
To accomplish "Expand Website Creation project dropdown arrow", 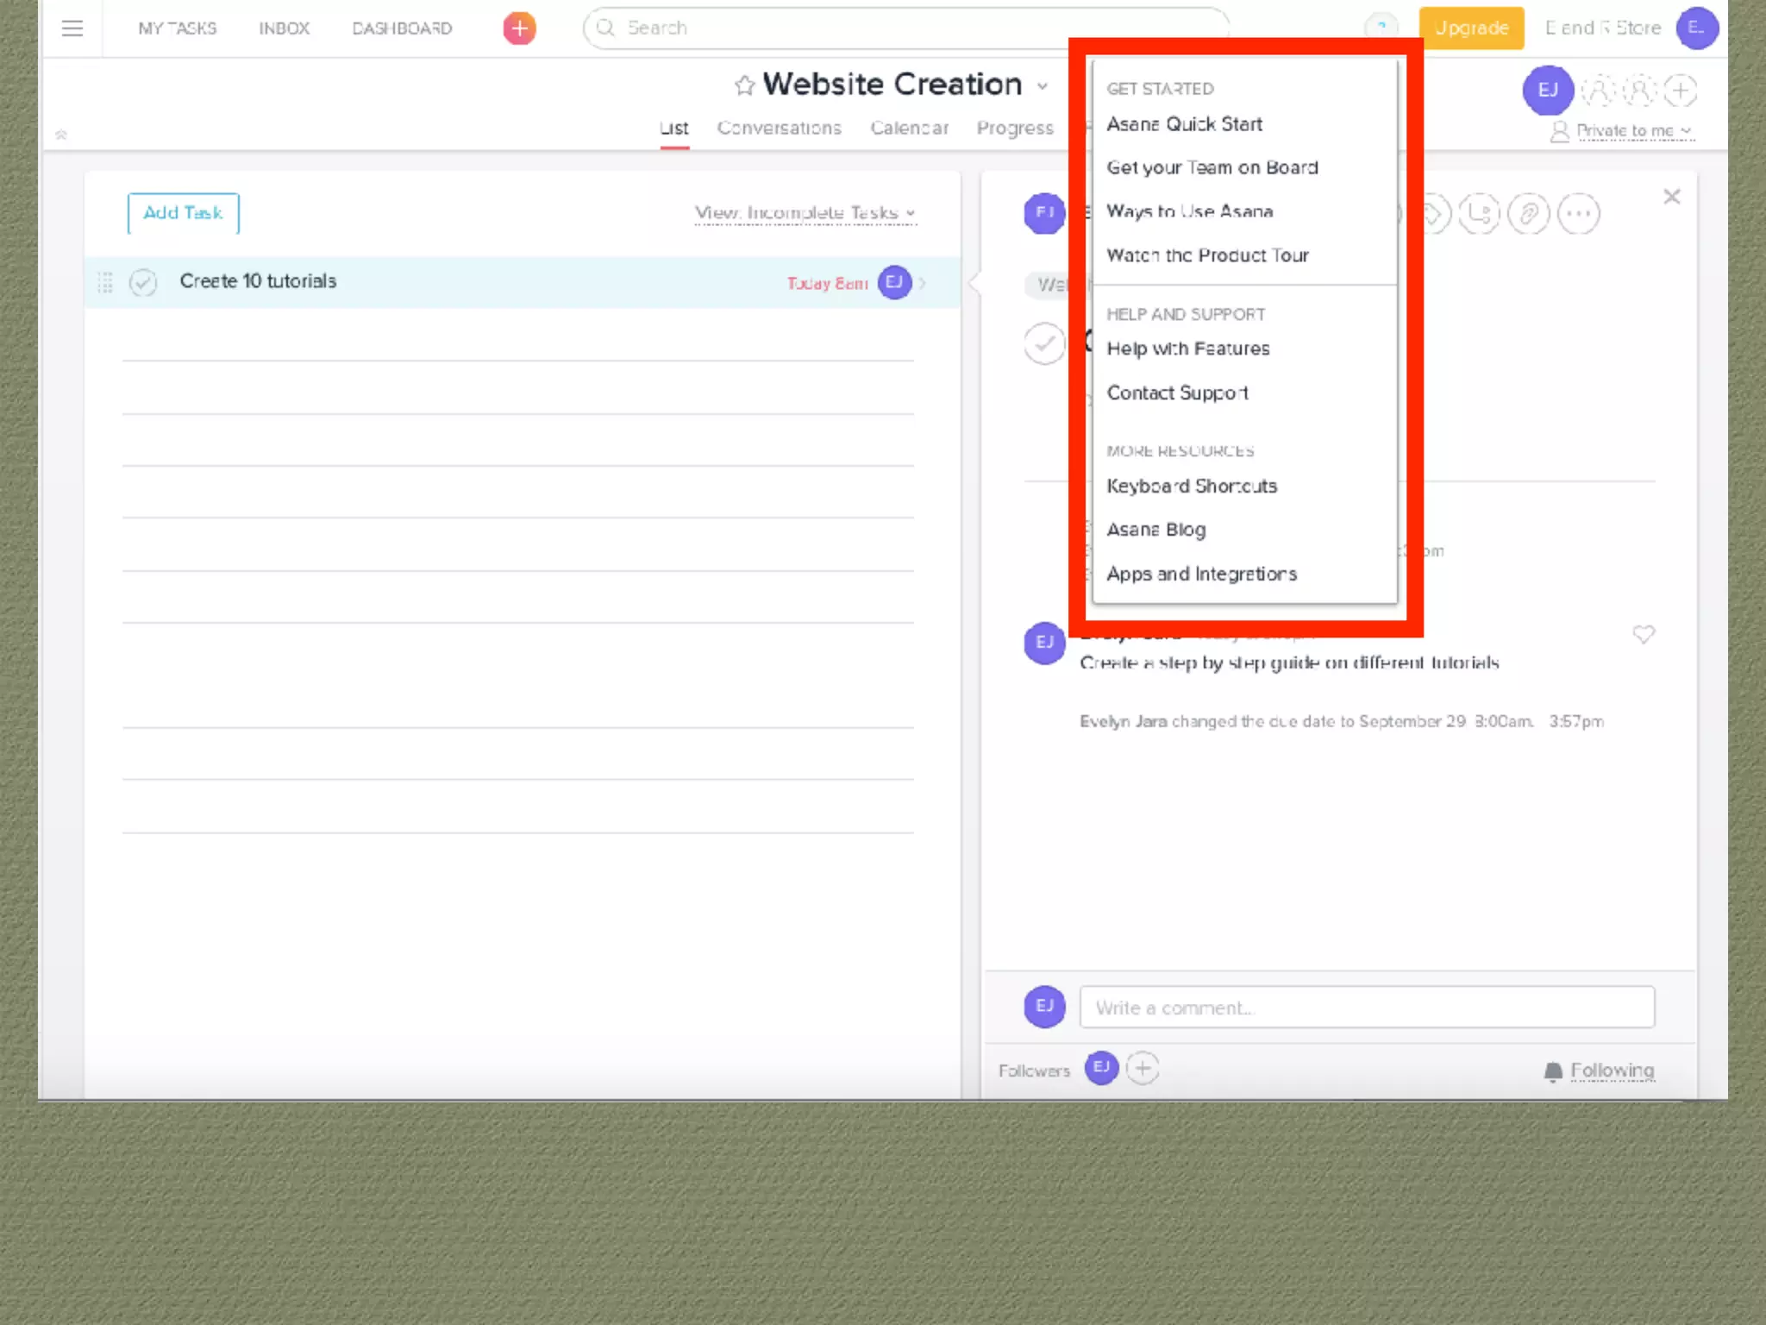I will pos(1043,86).
